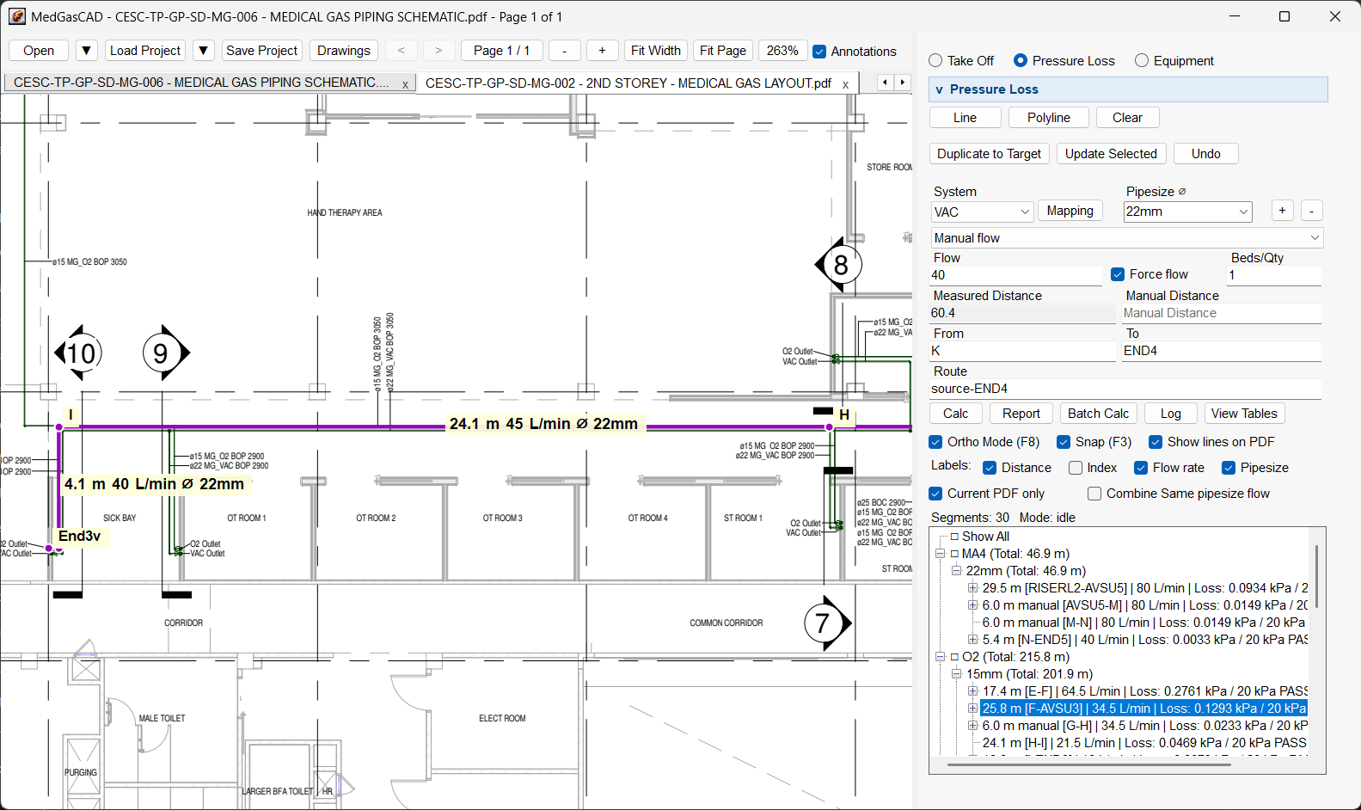Collapse the 22mm (Total: 46.9 m) node
Image resolution: width=1361 pixels, height=810 pixels.
tap(956, 571)
